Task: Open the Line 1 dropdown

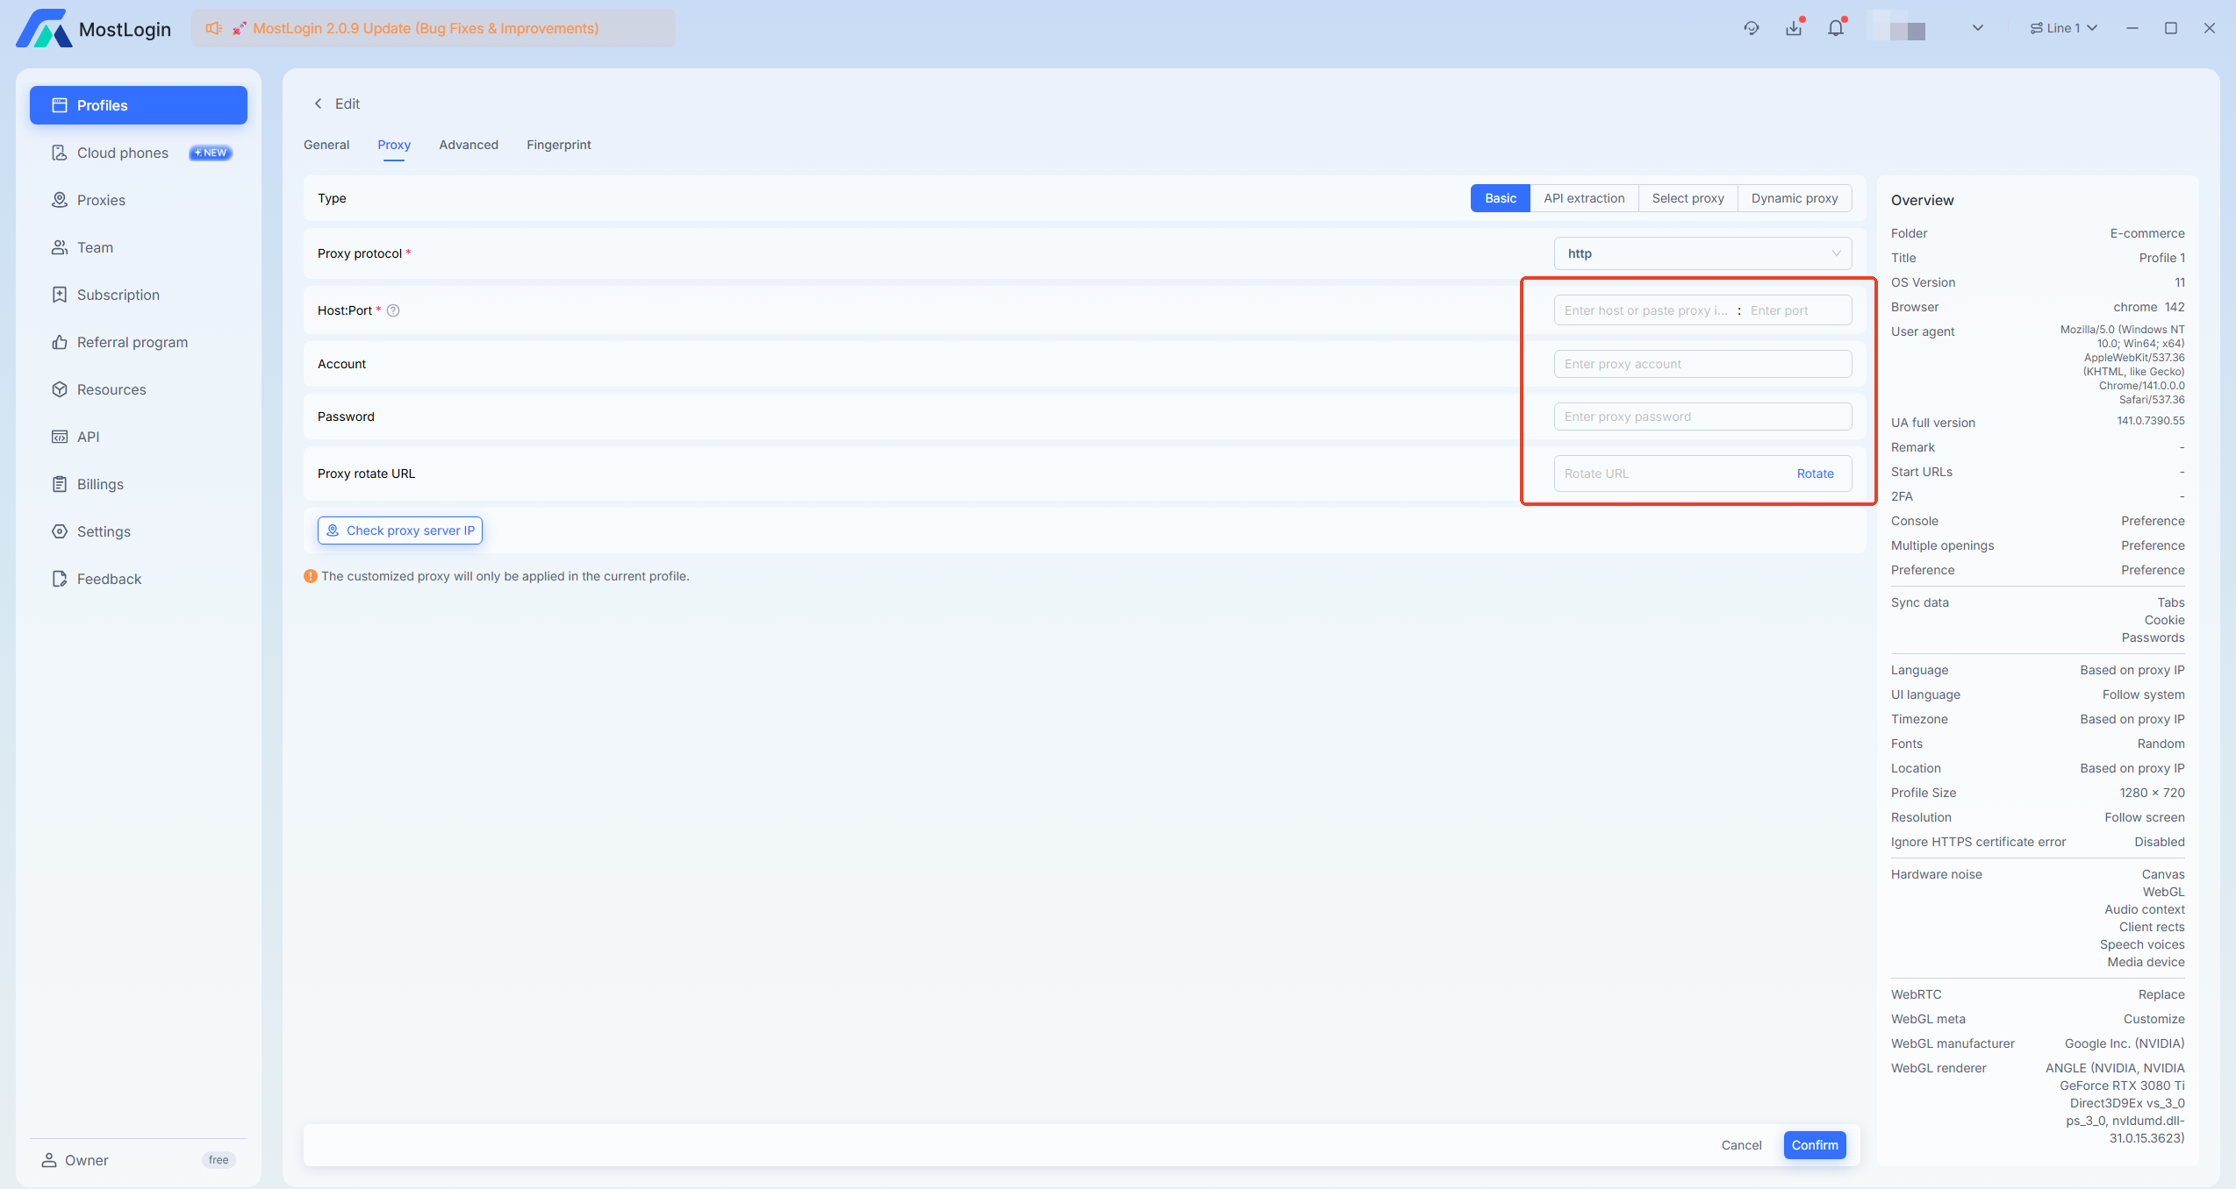Action: pyautogui.click(x=2063, y=28)
